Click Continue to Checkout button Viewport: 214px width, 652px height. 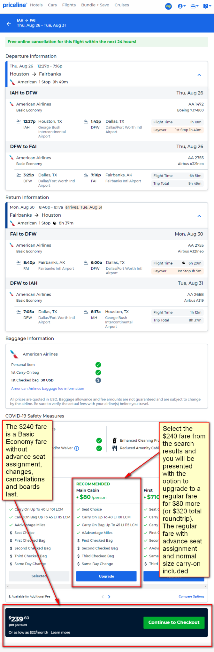click(x=174, y=622)
